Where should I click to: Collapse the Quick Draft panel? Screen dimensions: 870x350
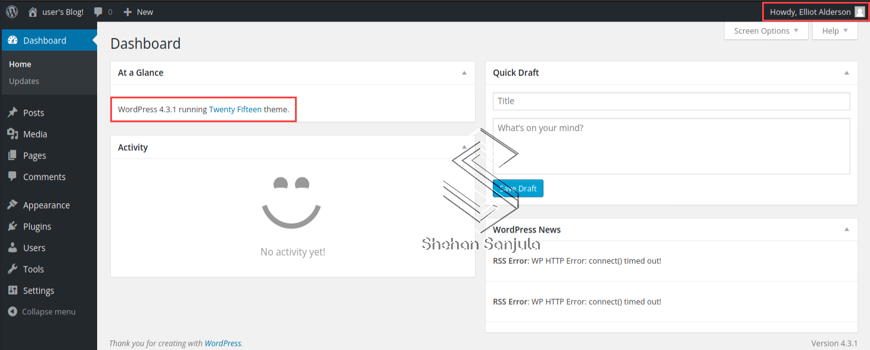(x=846, y=73)
